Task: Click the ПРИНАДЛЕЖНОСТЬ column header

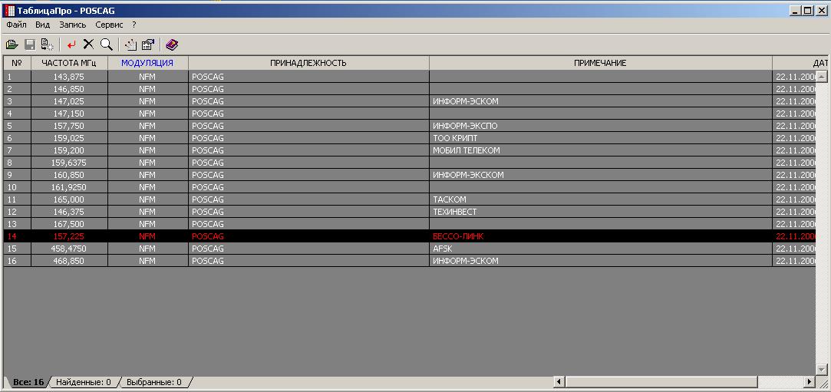Action: click(308, 63)
